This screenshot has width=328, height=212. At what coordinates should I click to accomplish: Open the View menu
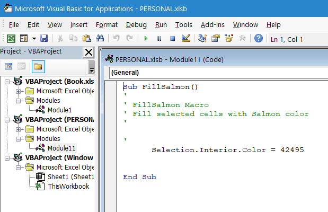(x=55, y=25)
